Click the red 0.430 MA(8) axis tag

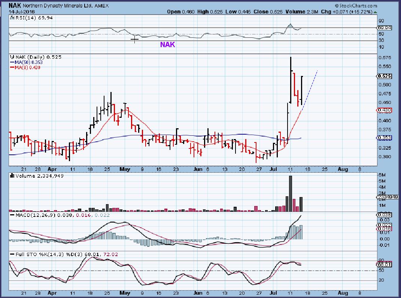(x=384, y=110)
